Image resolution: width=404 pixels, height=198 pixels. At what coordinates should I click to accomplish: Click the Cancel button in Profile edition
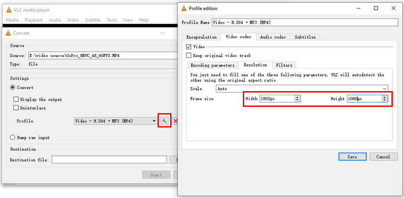383,157
